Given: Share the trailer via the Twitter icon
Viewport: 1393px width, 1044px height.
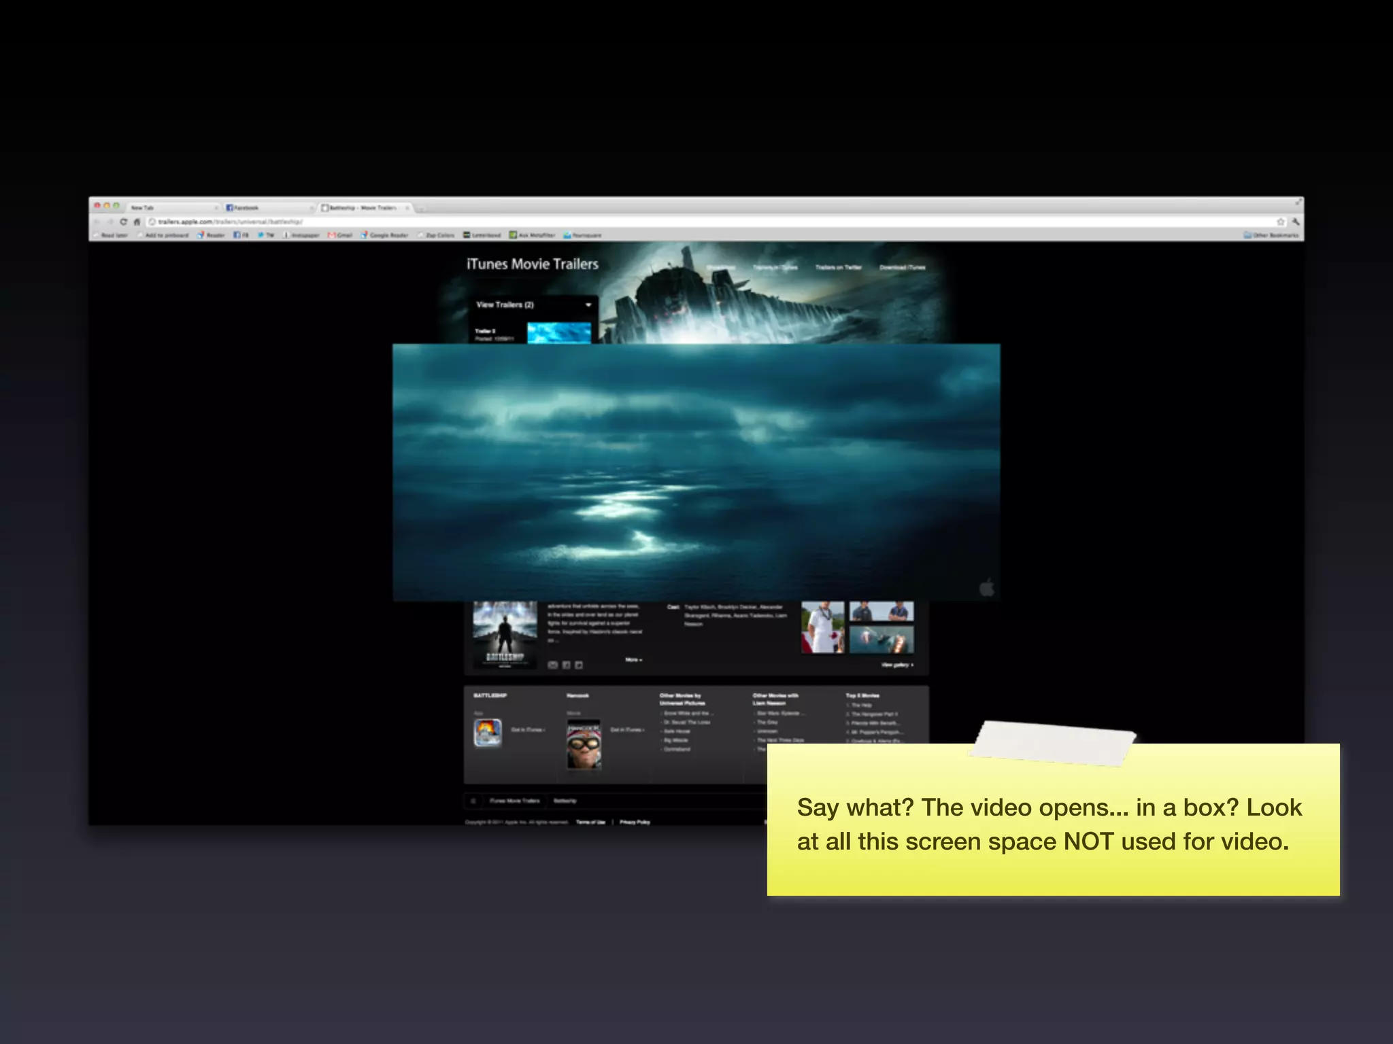Looking at the screenshot, I should (x=579, y=665).
